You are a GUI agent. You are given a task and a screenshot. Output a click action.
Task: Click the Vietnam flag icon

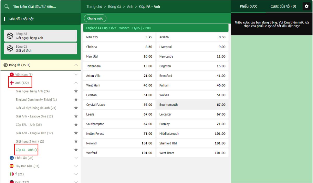click(x=11, y=75)
